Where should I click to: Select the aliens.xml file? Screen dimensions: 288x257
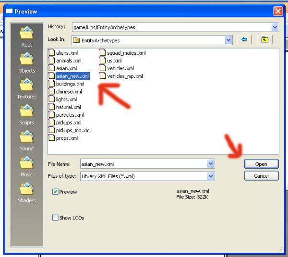(x=66, y=53)
